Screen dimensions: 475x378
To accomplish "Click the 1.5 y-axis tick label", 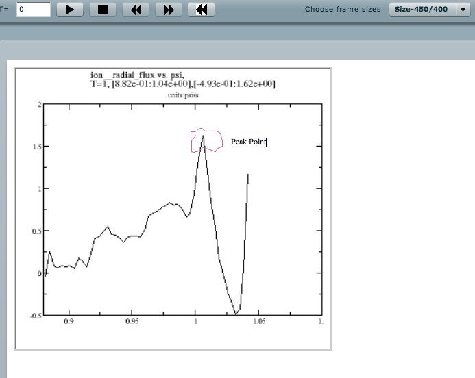I will [37, 147].
